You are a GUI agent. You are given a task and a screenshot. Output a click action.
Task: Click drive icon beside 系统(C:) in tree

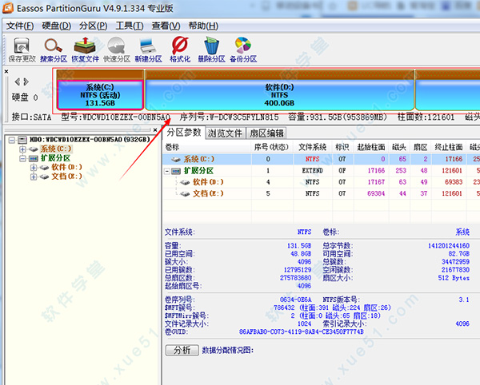34,149
